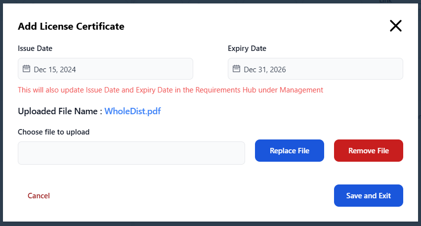This screenshot has height=226, width=421.
Task: Click the Add License Certificate heading
Action: coord(71,26)
